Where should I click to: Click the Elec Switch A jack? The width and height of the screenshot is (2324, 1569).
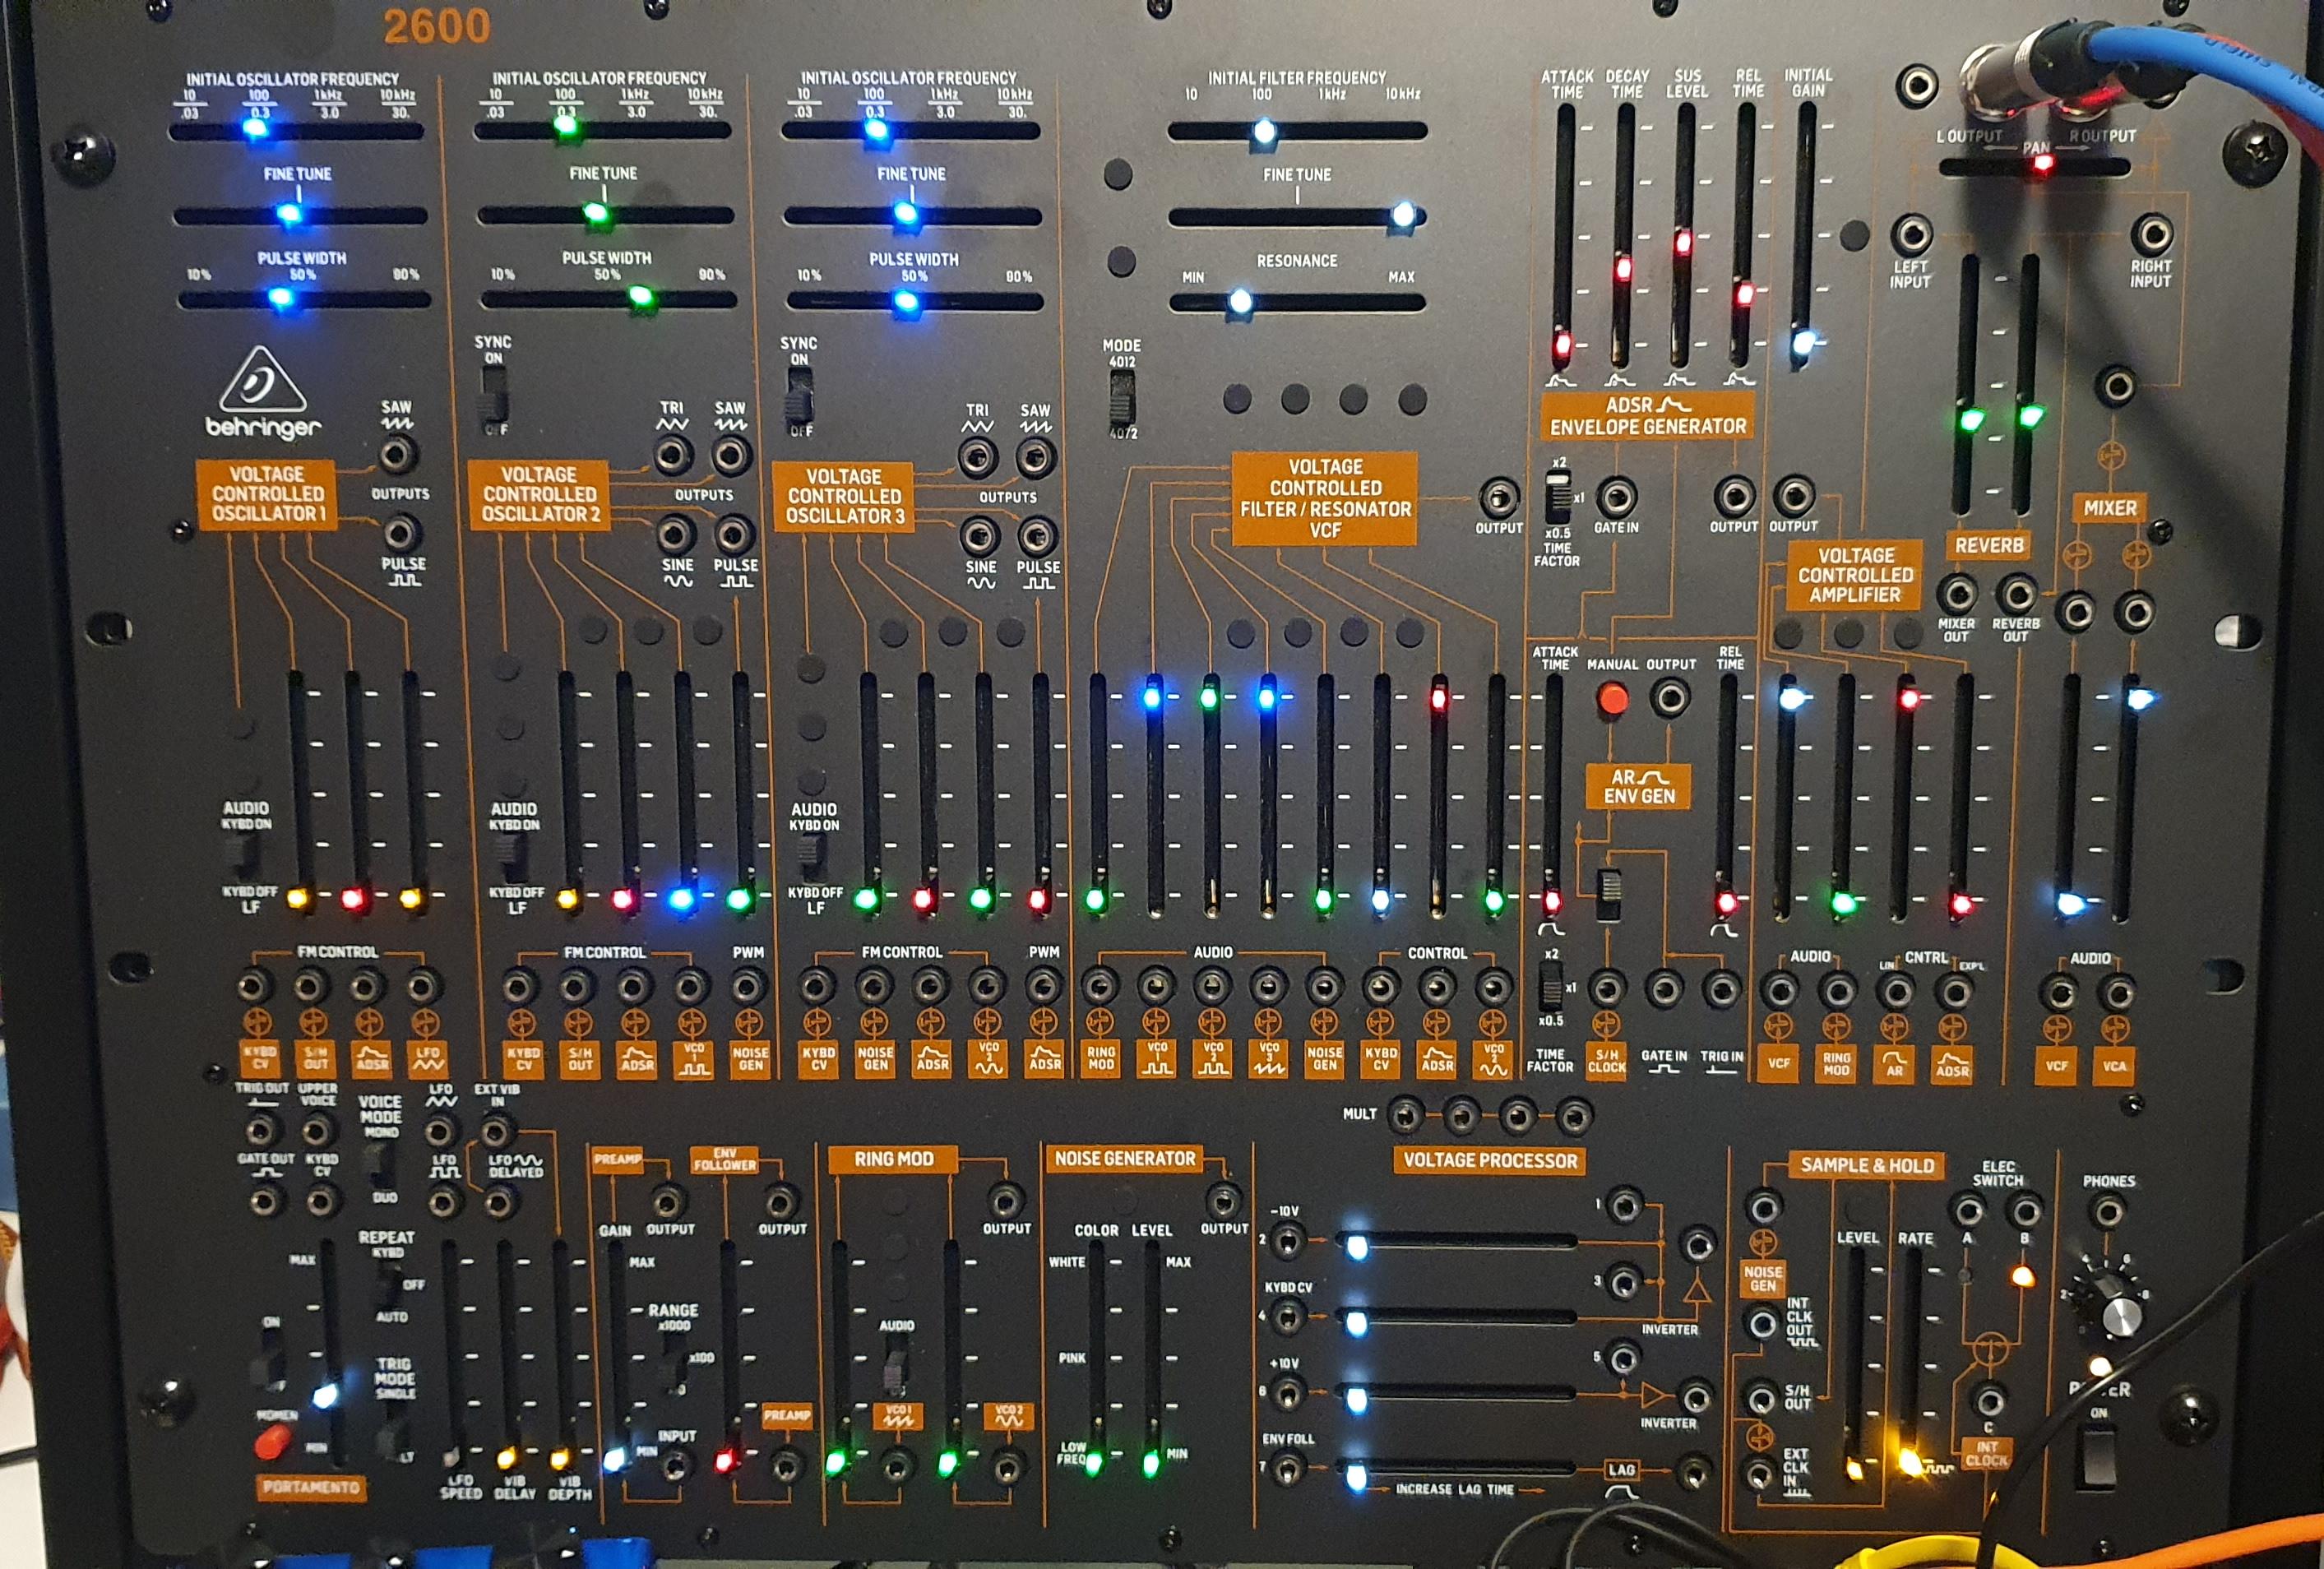coord(1969,1212)
